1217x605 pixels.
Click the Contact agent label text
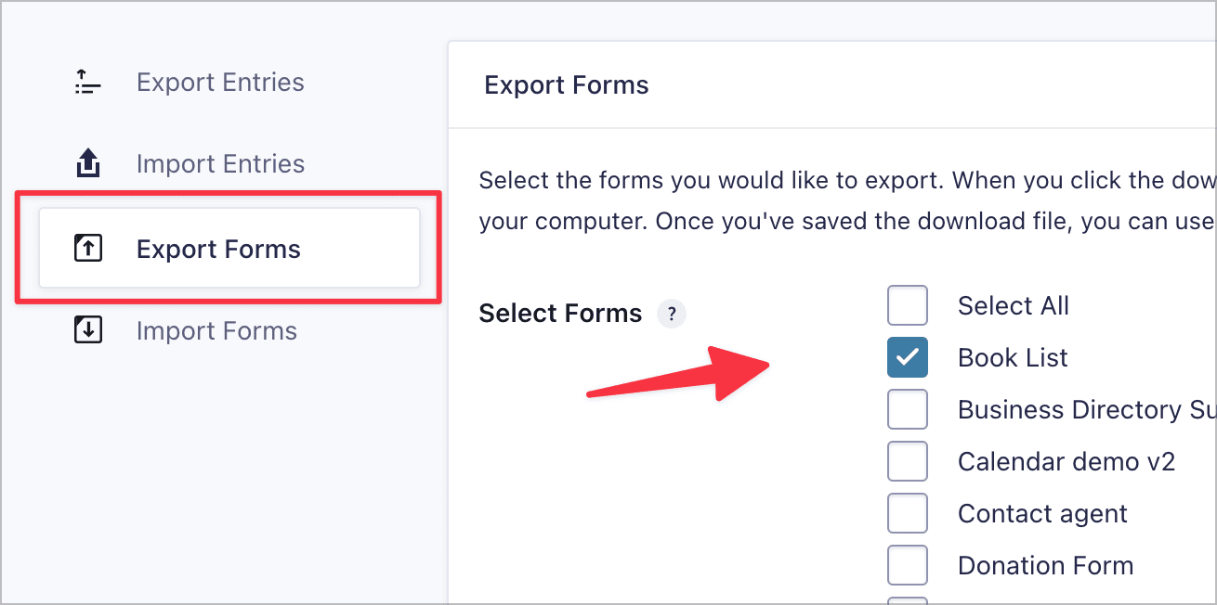[x=1042, y=514]
